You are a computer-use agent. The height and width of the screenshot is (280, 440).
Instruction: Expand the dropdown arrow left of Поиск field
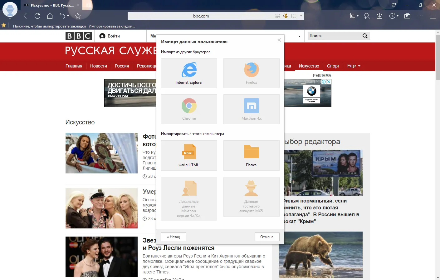pyautogui.click(x=300, y=36)
